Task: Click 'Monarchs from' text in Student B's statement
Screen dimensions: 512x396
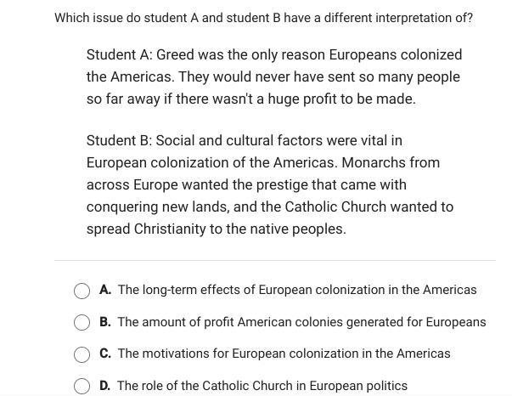Action: 391,162
